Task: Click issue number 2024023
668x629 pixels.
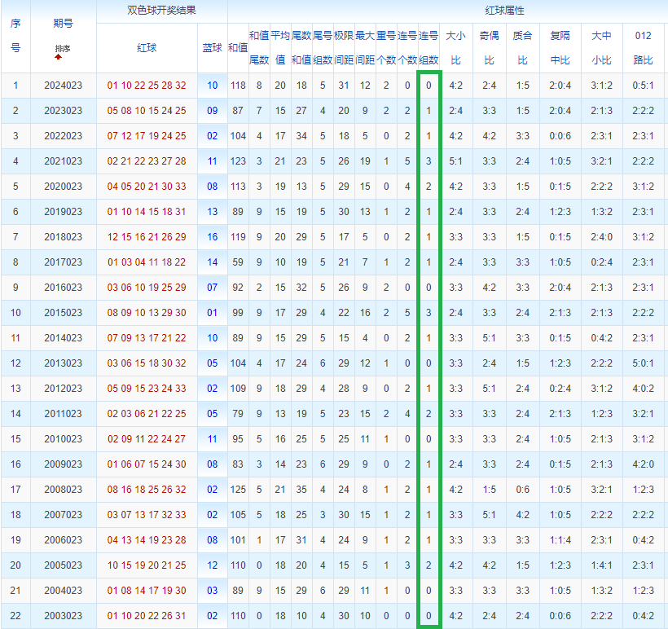Action: tap(63, 86)
